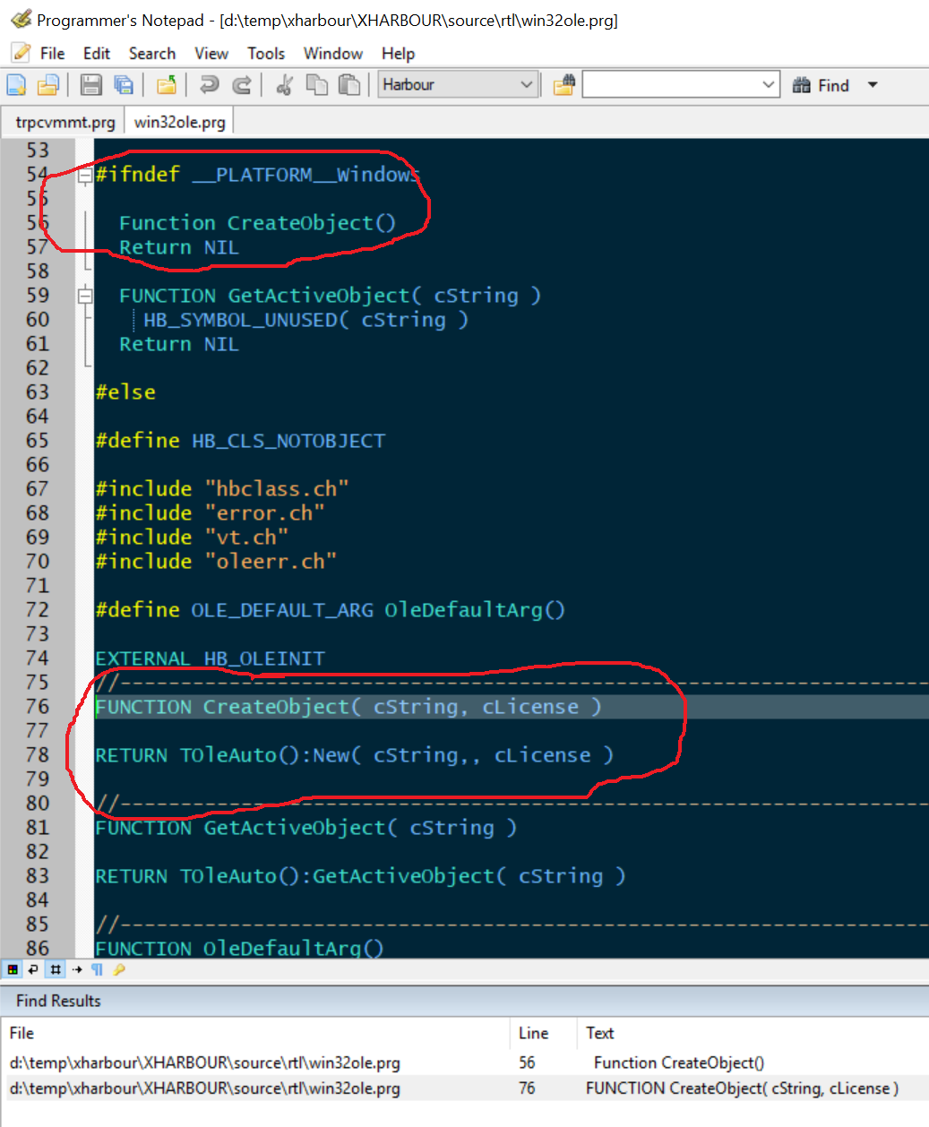Sort find results by the File column
The width and height of the screenshot is (929, 1127).
coord(257,1033)
